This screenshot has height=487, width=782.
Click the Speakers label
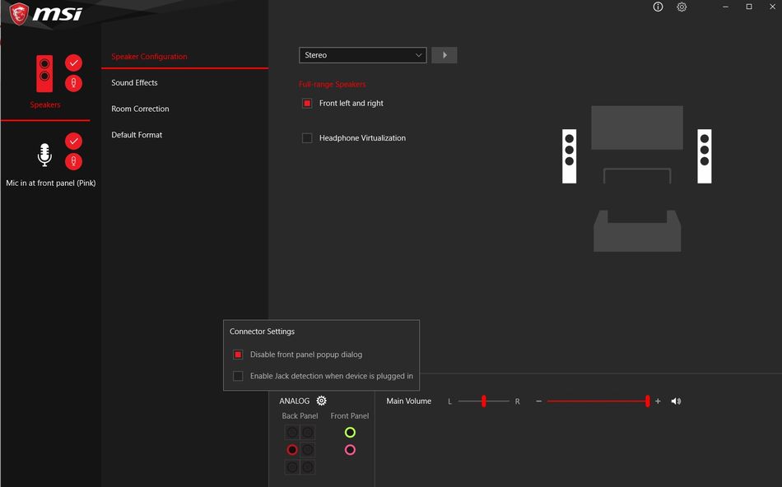tap(45, 104)
